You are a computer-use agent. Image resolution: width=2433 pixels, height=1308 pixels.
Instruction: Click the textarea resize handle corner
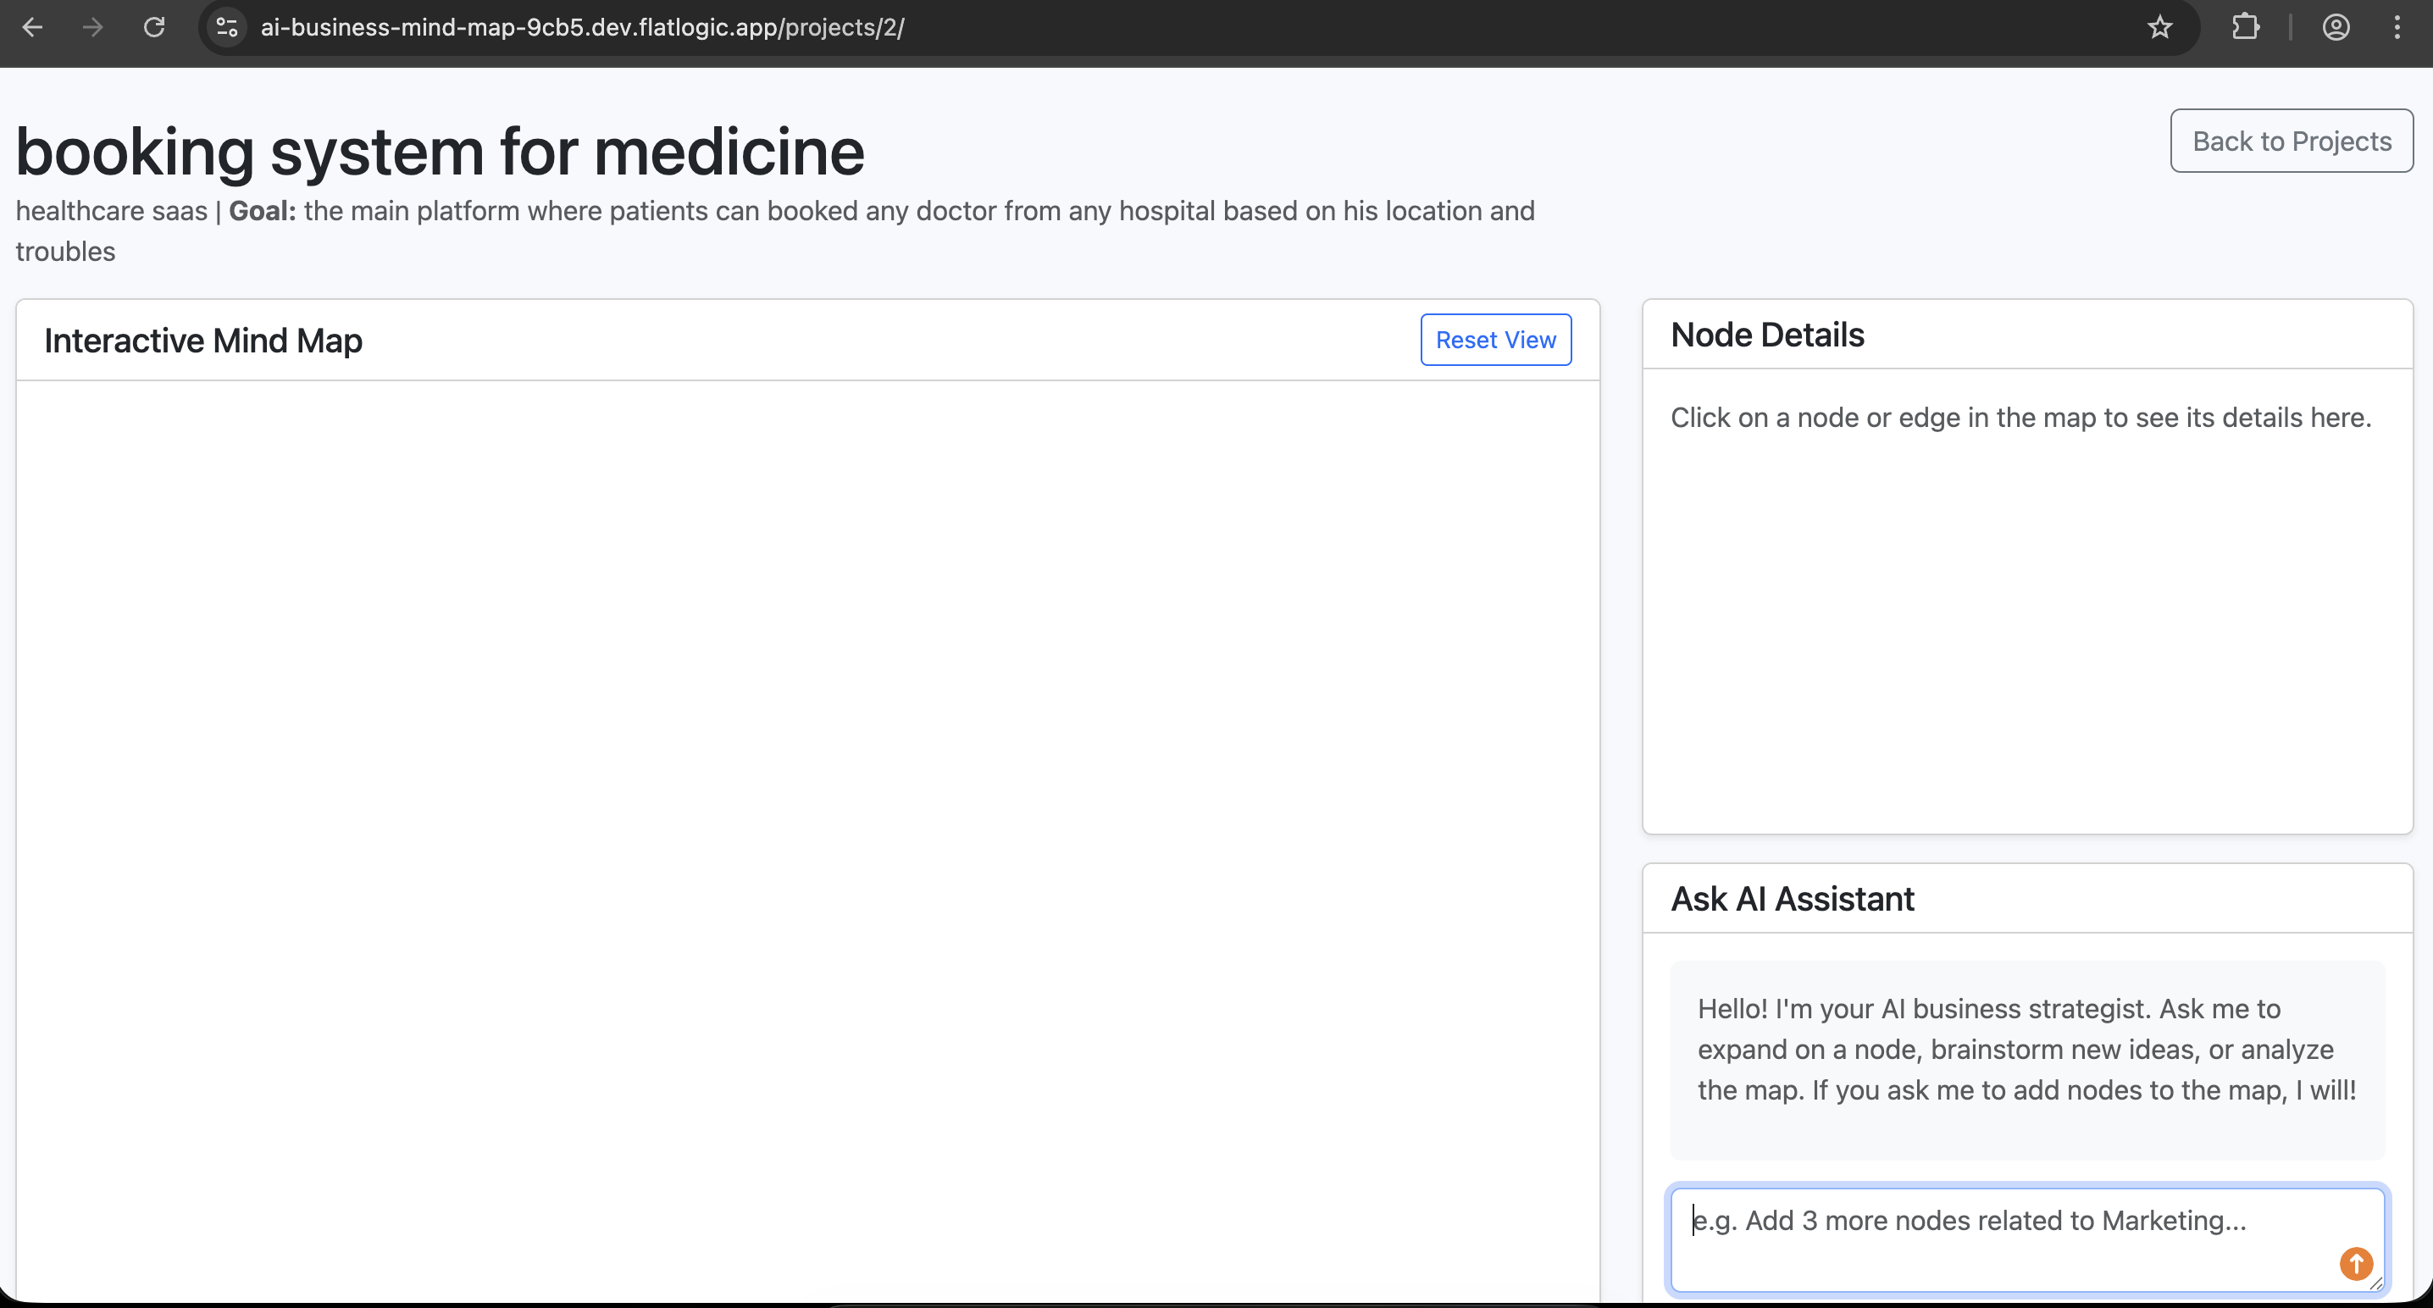[2376, 1283]
